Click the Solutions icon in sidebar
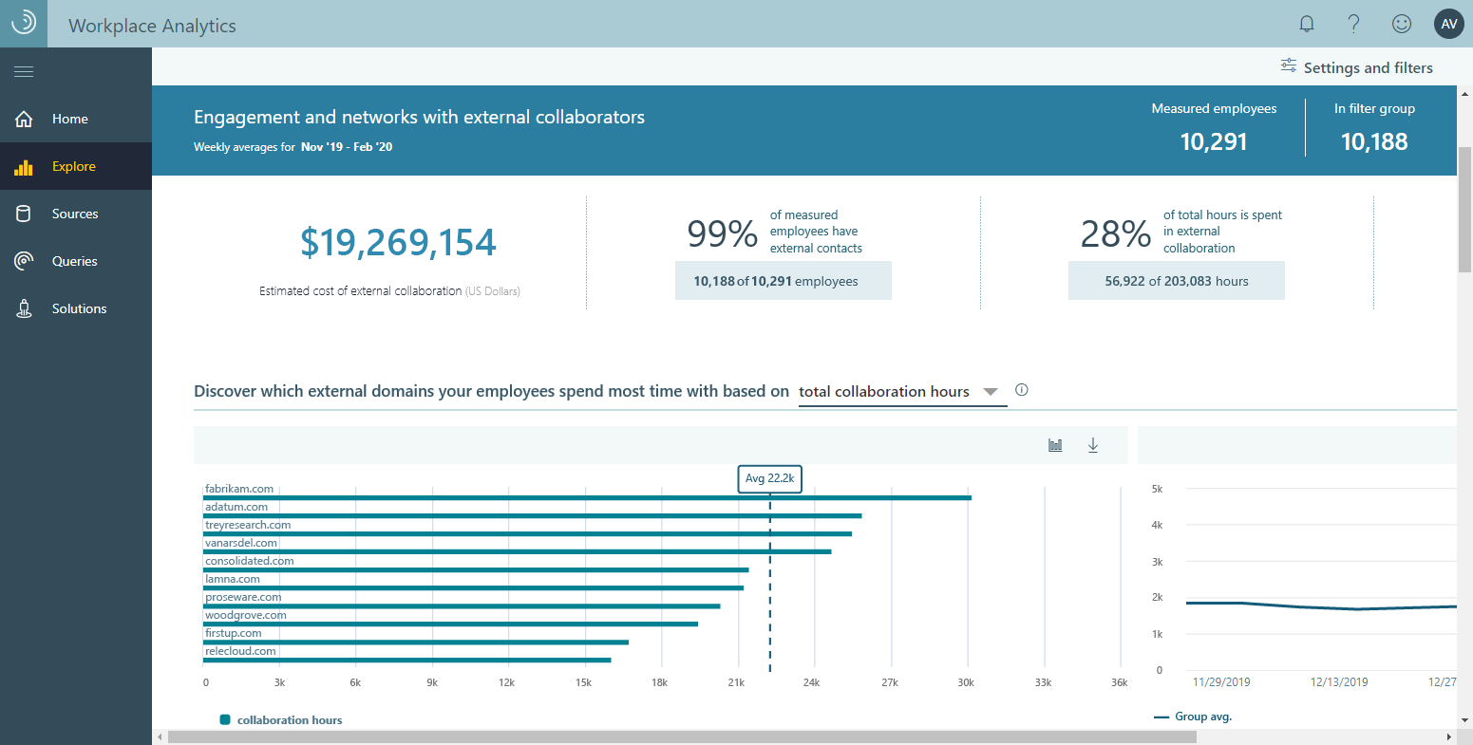 tap(24, 308)
